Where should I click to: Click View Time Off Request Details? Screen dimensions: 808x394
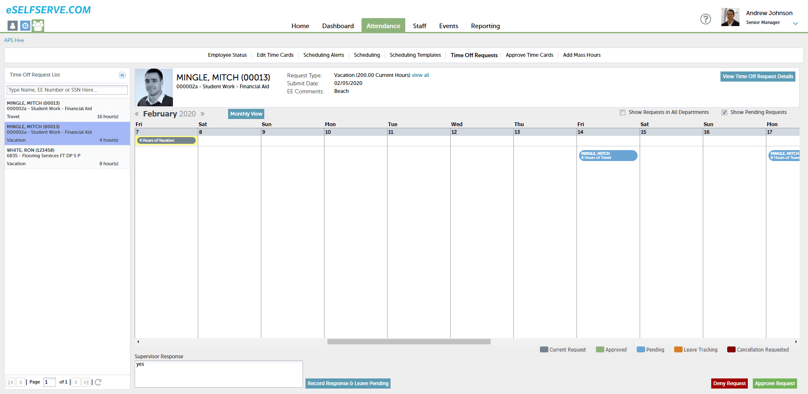pyautogui.click(x=757, y=77)
